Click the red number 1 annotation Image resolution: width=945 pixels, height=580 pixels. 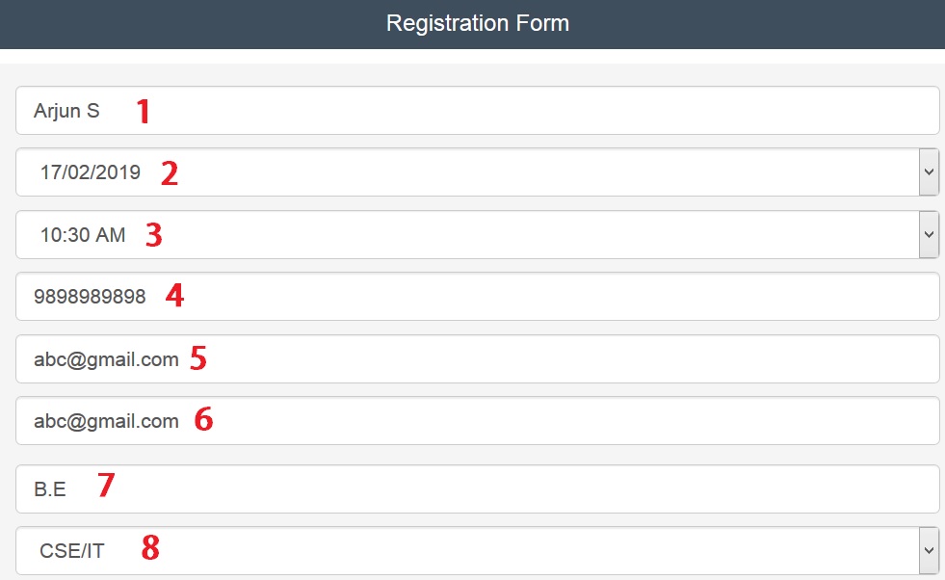pyautogui.click(x=144, y=112)
